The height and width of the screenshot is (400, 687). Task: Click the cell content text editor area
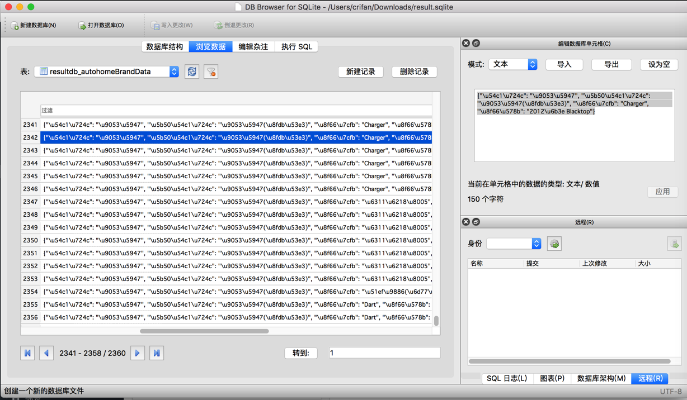pos(575,126)
